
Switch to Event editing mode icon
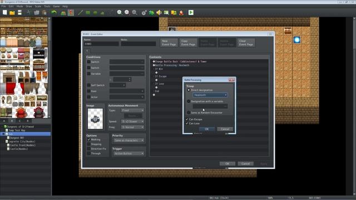pyautogui.click(x=71, y=12)
